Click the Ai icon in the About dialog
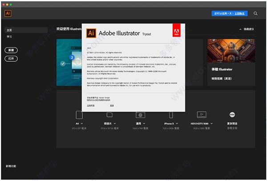The image size is (267, 181). coord(91,33)
